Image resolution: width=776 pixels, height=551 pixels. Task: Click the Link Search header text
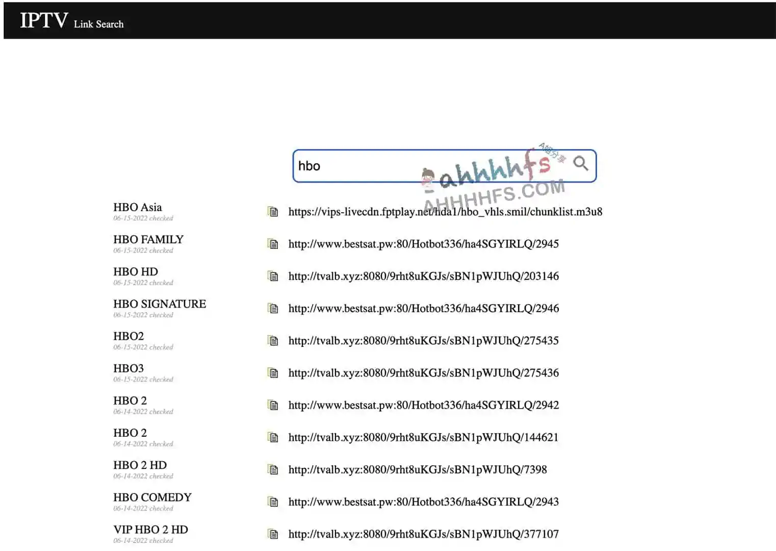tap(98, 24)
